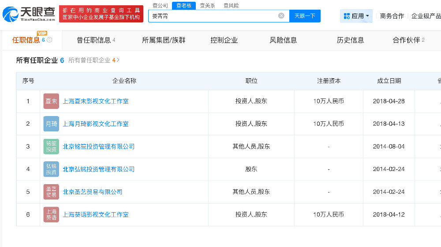Select 其他人员,股东 cell in 北京圣艺贸易 row
Image resolution: width=441 pixels, height=247 pixels.
[251, 192]
